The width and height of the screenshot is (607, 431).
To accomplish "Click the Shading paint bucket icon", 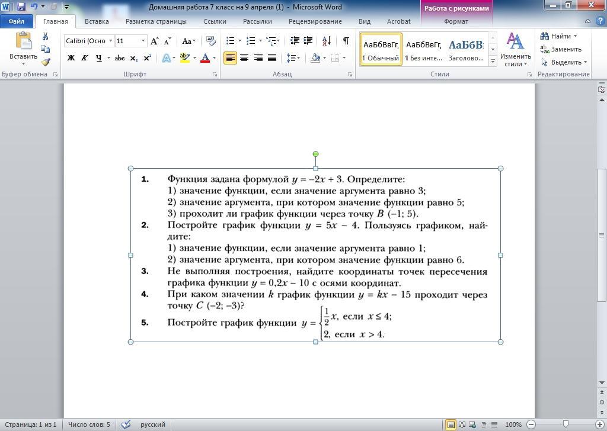I will point(315,58).
